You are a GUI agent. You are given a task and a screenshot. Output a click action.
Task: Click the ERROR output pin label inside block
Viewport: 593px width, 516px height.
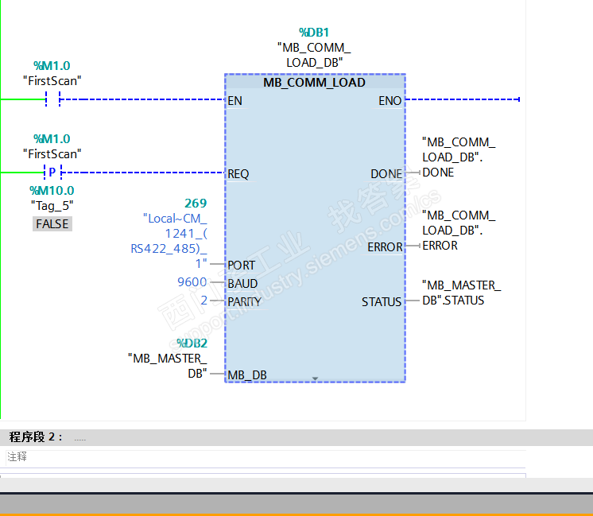pos(385,247)
